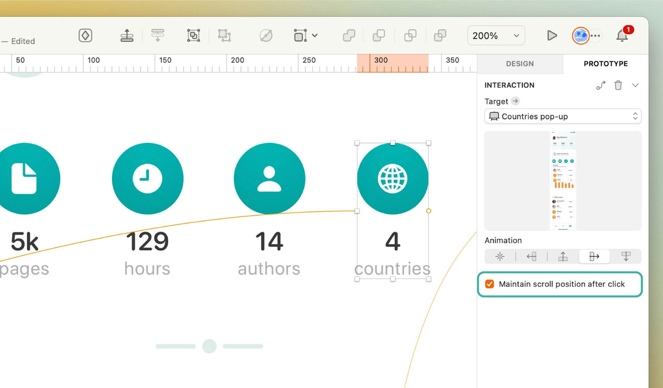
Task: Click the horizontal ruler at 300
Action: 381,60
